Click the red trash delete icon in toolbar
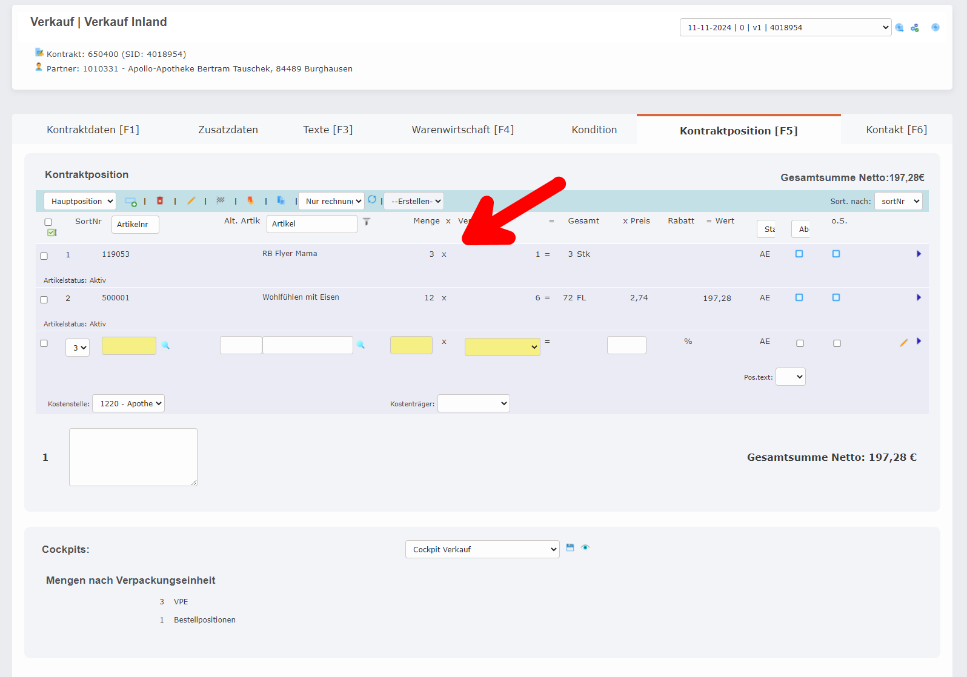967x677 pixels. point(160,200)
